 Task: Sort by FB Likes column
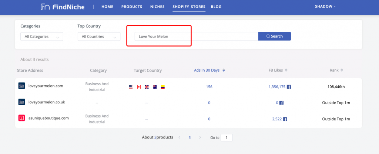278,71
